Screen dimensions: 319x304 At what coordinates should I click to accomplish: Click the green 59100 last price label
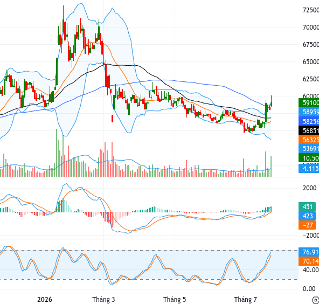[309, 103]
